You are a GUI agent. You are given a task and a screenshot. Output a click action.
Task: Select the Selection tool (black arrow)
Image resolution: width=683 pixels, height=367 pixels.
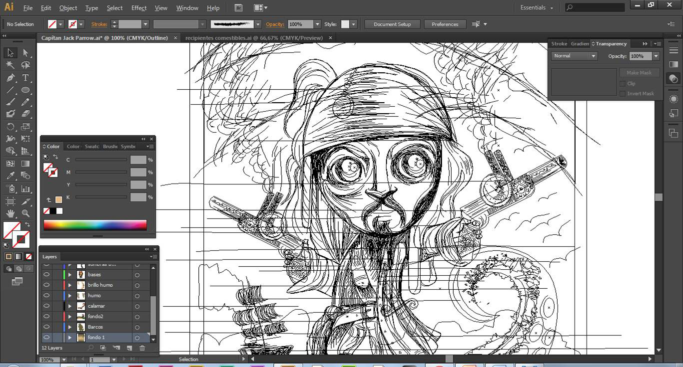point(10,52)
